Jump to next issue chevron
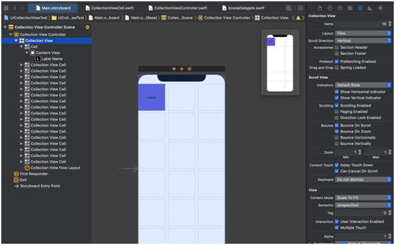 click(x=303, y=18)
